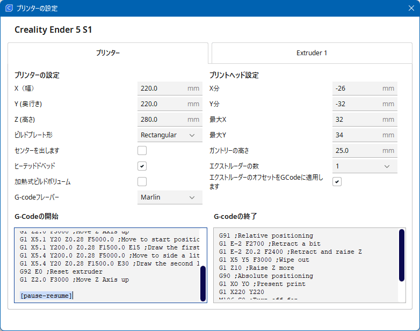
Task: Select the プリンター tab
Action: tap(108, 53)
